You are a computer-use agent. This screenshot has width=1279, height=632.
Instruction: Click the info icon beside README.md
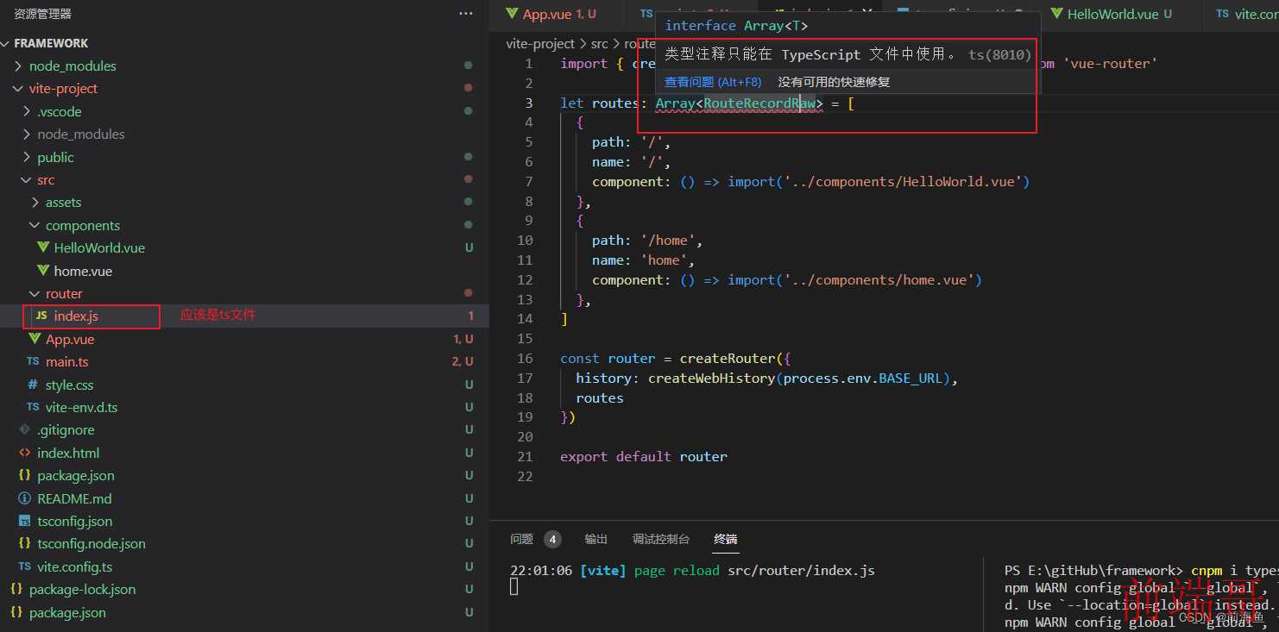(24, 498)
